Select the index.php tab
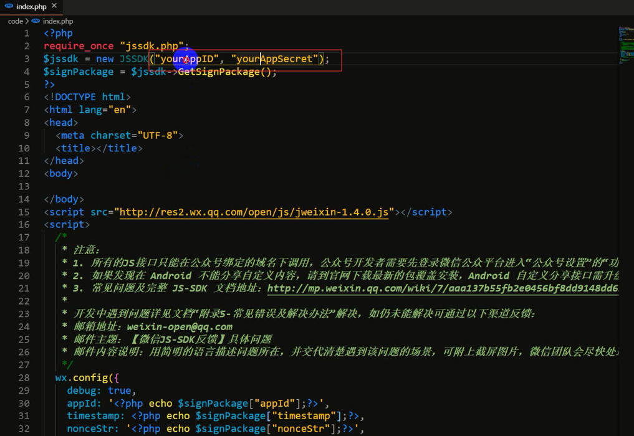 coord(31,6)
